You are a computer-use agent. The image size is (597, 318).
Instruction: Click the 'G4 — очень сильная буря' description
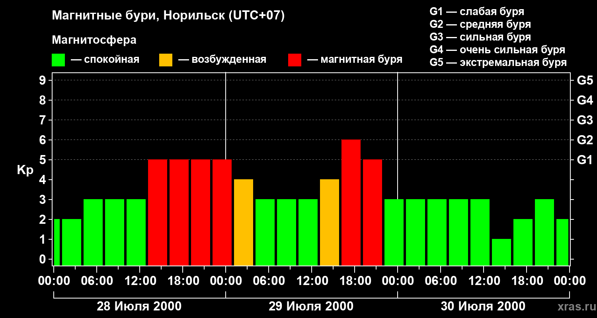[x=497, y=50]
